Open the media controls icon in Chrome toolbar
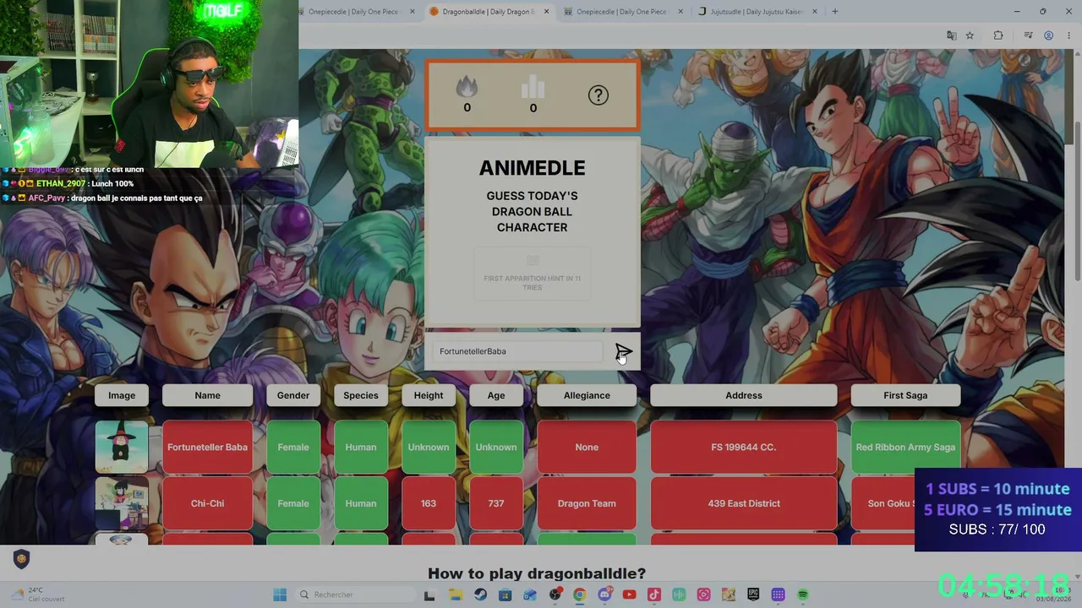The image size is (1082, 608). pos(1028,35)
